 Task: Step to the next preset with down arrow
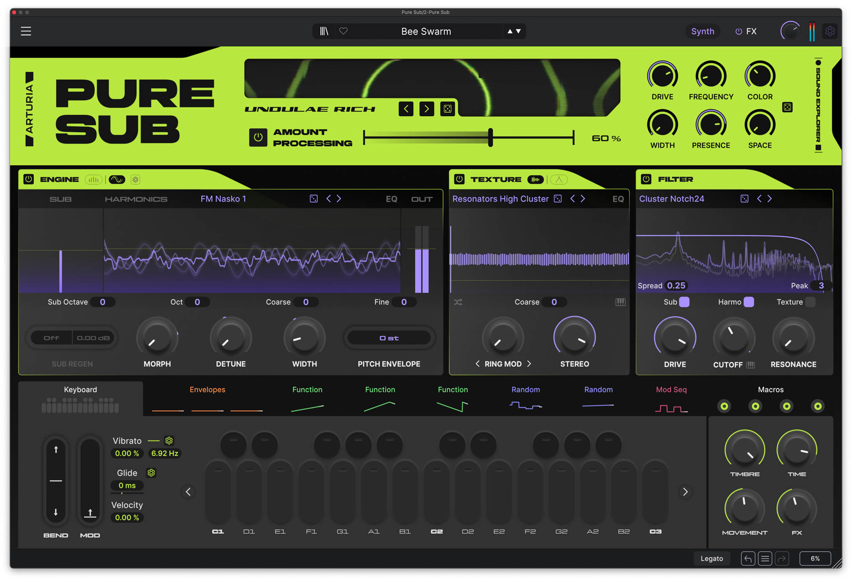pyautogui.click(x=518, y=31)
